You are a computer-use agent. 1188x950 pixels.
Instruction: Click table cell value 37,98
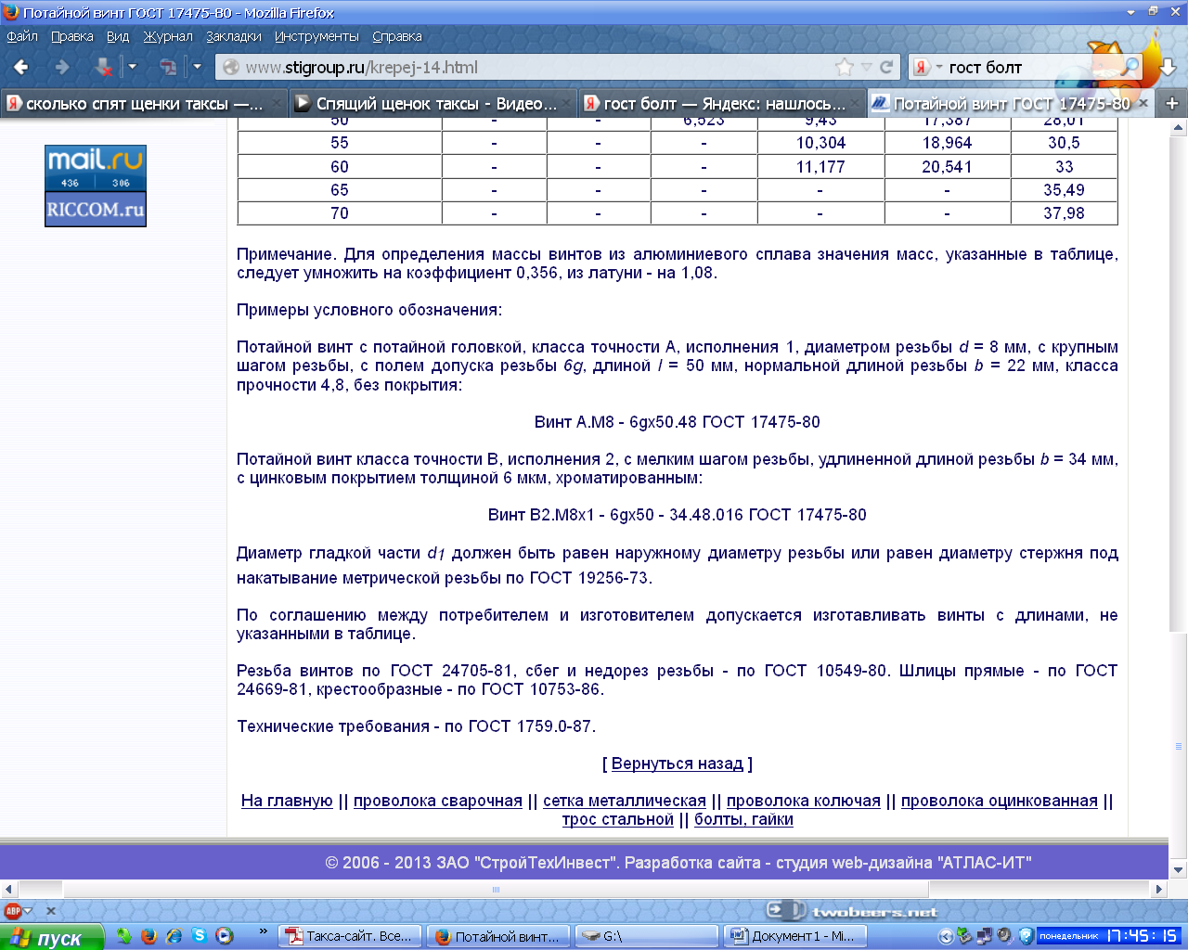tap(1064, 213)
